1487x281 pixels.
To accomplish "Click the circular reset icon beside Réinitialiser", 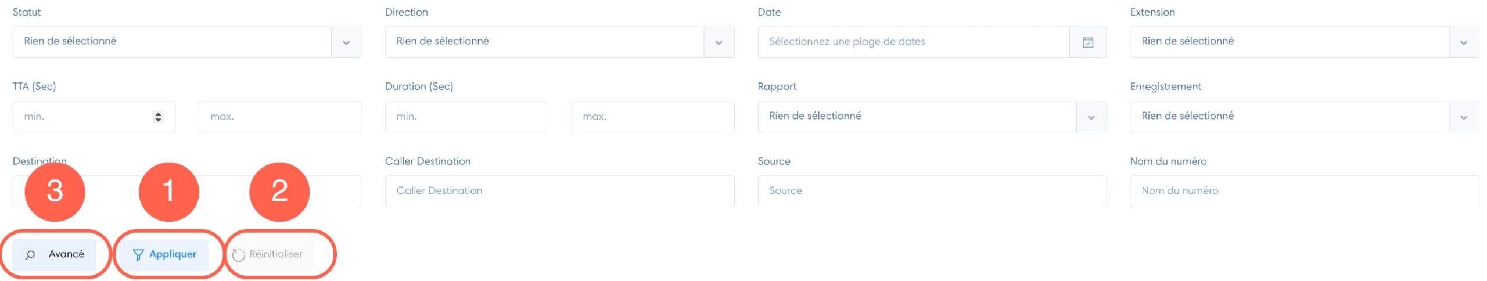I will pos(238,254).
